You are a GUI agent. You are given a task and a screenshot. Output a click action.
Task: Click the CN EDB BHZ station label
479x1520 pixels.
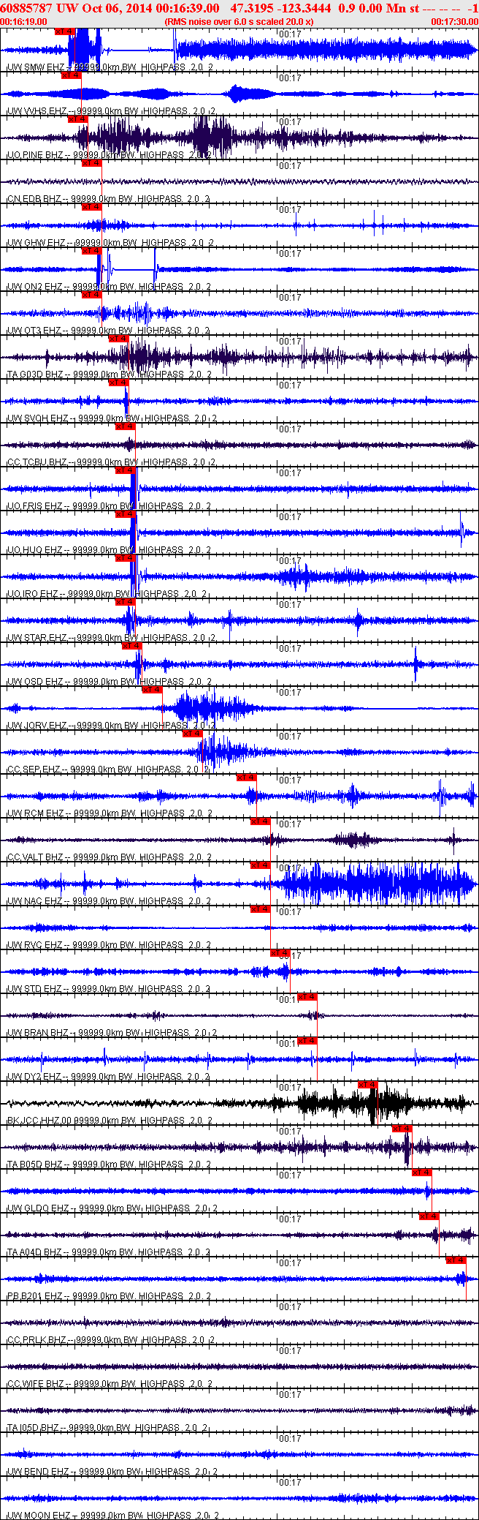[x=108, y=199]
